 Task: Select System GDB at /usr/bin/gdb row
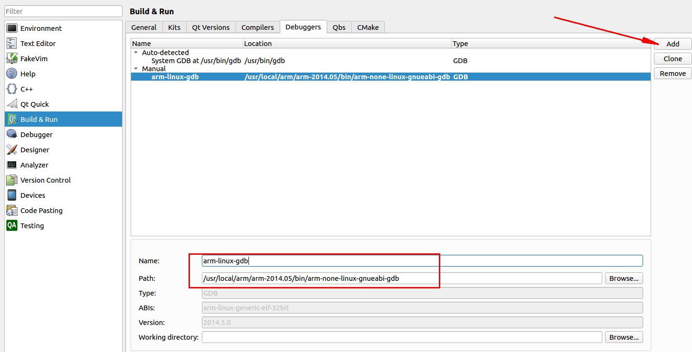pyautogui.click(x=390, y=61)
